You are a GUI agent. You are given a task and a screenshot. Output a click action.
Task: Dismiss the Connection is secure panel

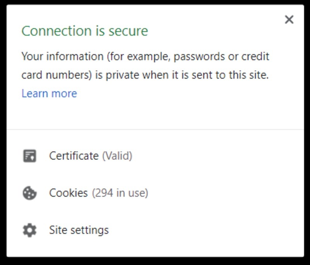(288, 19)
